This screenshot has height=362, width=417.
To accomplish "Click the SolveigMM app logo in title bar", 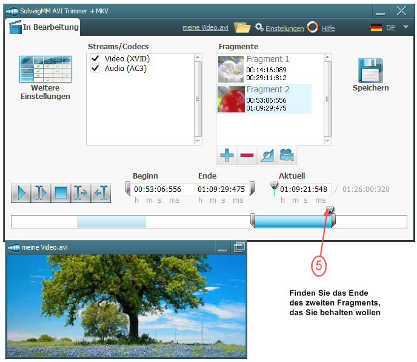I will point(12,11).
